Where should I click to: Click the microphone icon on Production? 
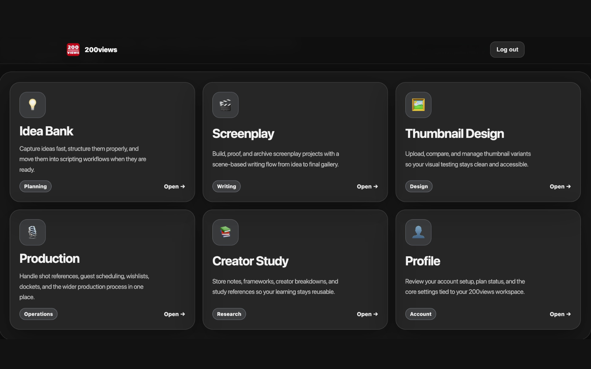tap(32, 232)
